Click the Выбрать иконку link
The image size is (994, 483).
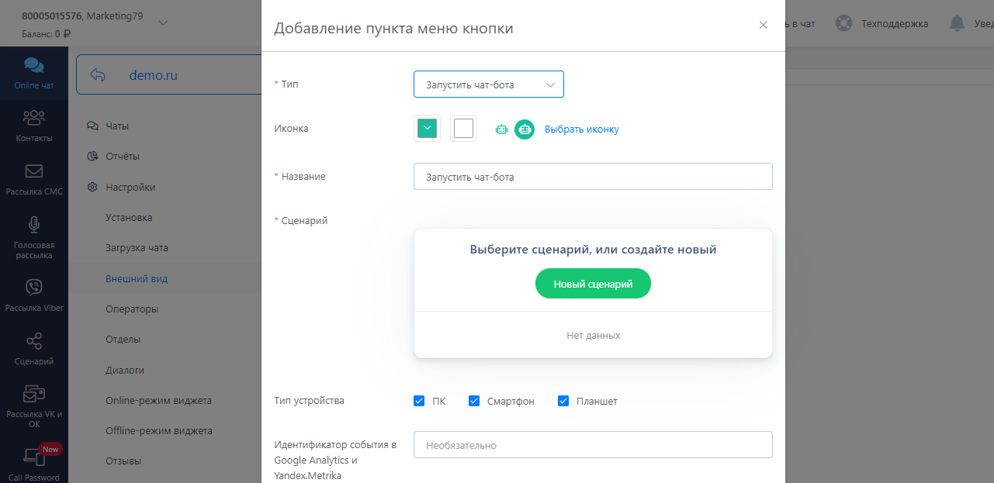pyautogui.click(x=581, y=129)
